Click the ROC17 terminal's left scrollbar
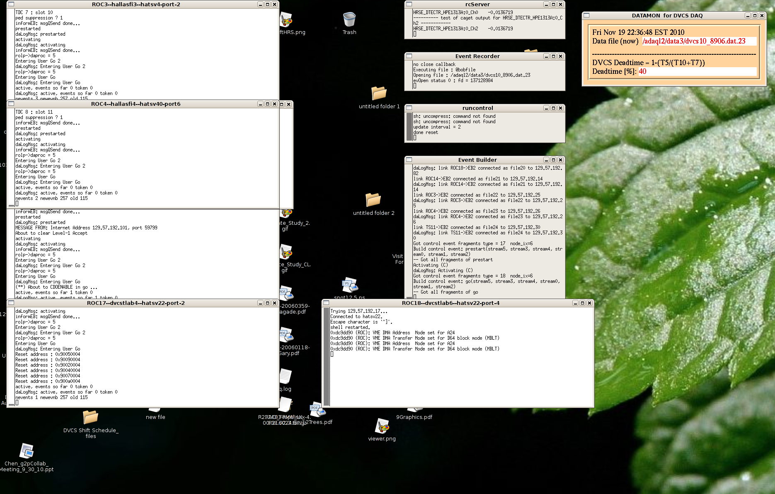This screenshot has width=775, height=494. (11, 356)
